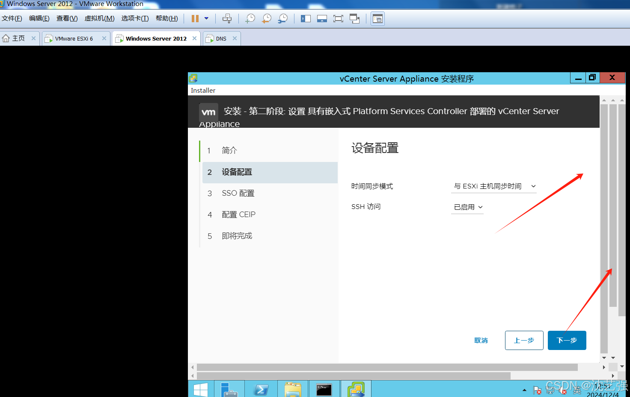Launch PowerShell from taskbar
Image resolution: width=630 pixels, height=397 pixels.
click(x=261, y=389)
